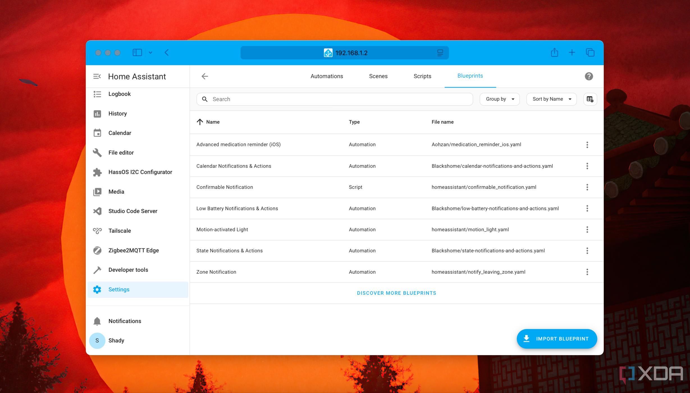Switch to the Automations tab

326,76
